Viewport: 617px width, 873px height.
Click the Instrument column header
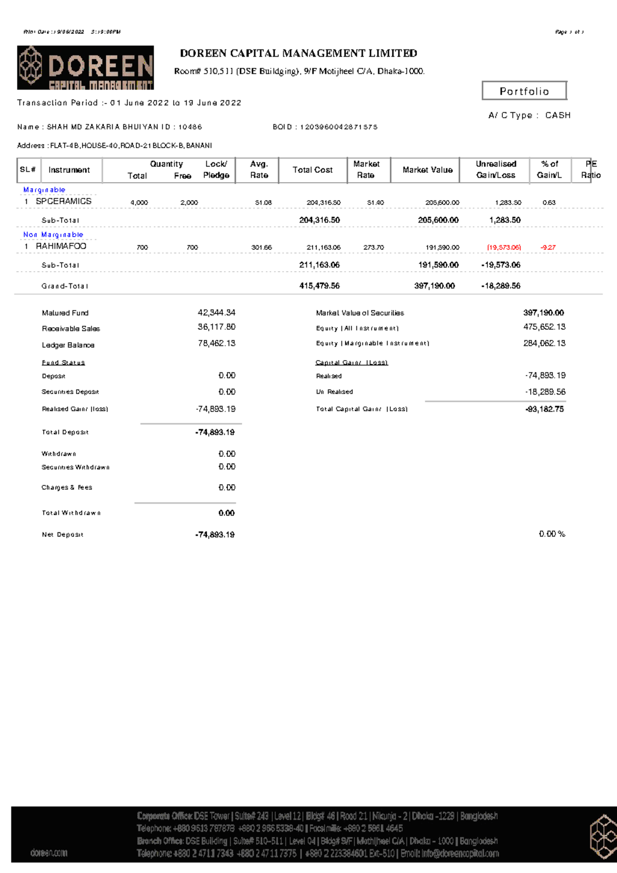coord(69,170)
